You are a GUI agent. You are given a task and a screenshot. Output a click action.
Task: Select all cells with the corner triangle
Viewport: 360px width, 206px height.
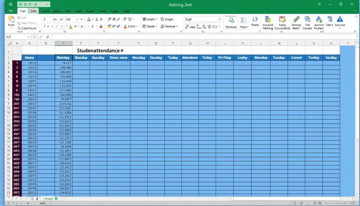[x=9, y=43]
